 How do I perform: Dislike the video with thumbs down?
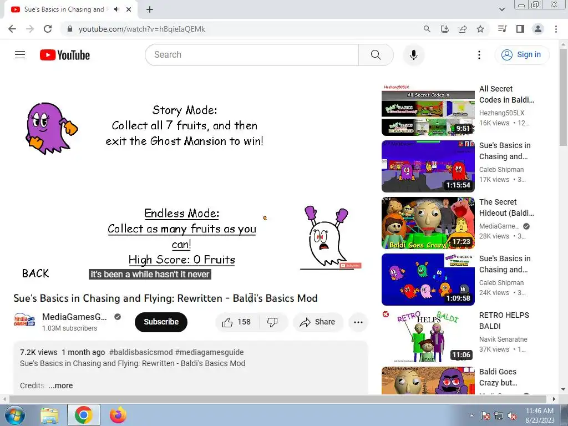273,322
